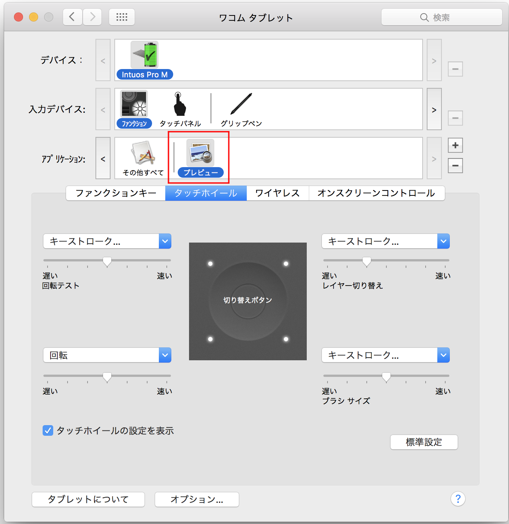Open the '回転' dropdown menu
The height and width of the screenshot is (524, 509).
(107, 355)
